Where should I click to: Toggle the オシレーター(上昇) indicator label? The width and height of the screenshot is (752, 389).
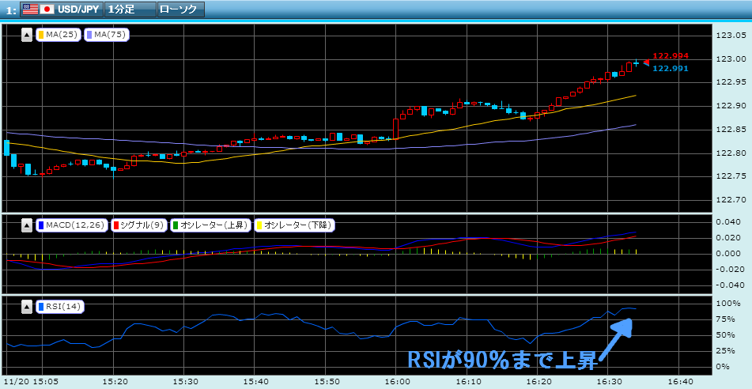210,226
